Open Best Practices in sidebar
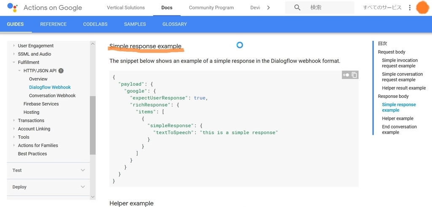This screenshot has width=432, height=207. pyautogui.click(x=32, y=153)
